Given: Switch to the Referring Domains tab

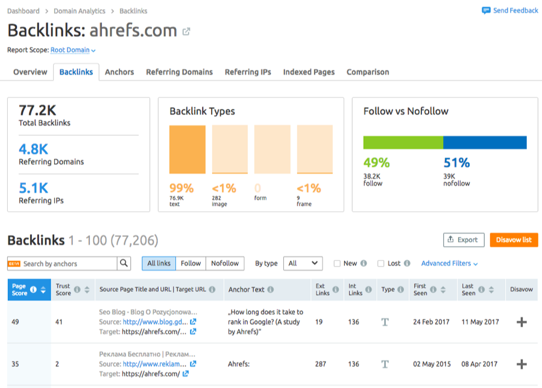Looking at the screenshot, I should (180, 72).
